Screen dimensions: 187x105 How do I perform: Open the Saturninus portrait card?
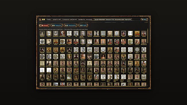[137, 33]
